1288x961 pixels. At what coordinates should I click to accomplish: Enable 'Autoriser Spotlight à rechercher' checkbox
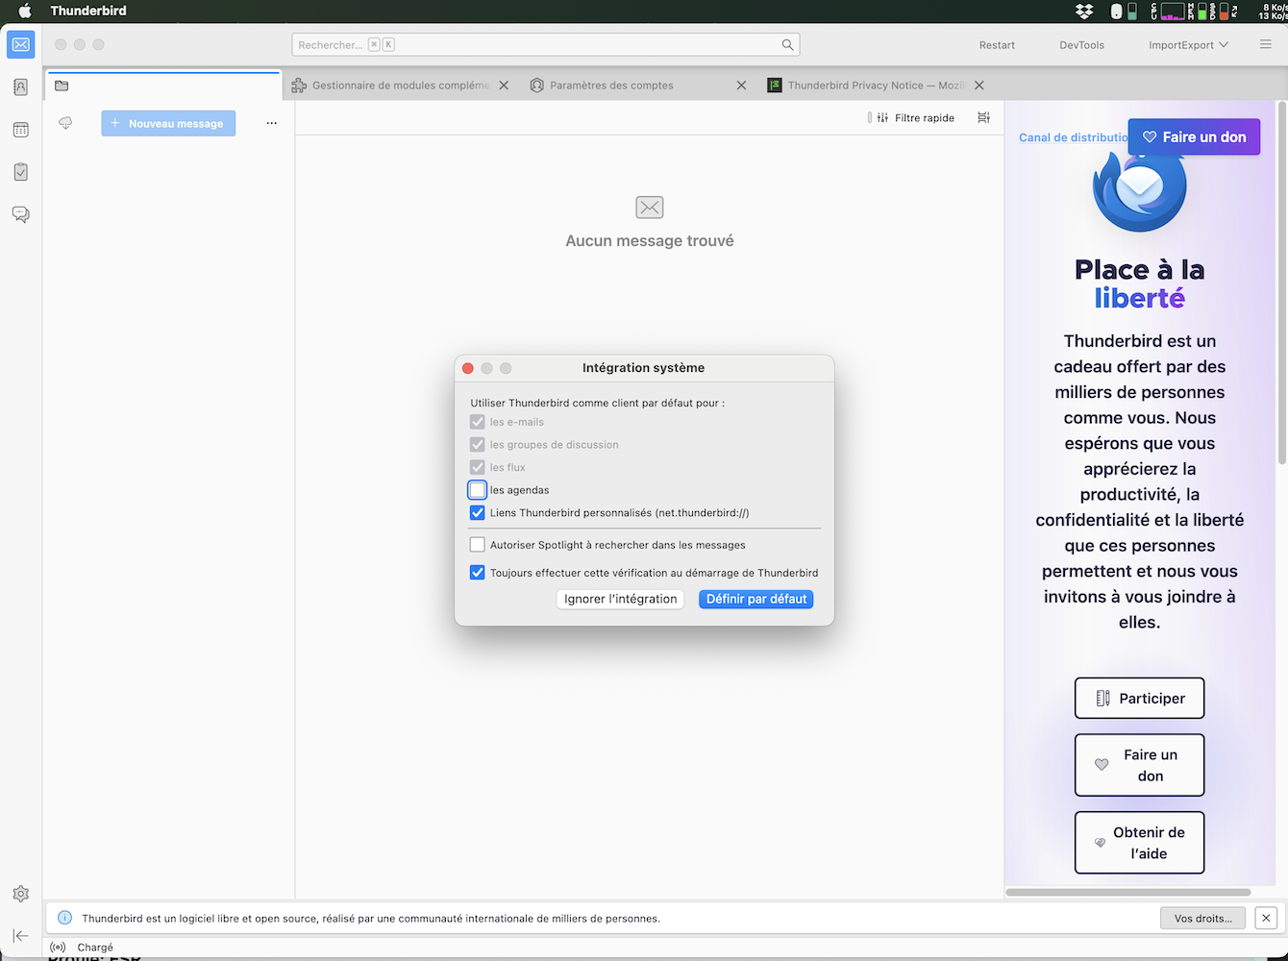coord(478,545)
